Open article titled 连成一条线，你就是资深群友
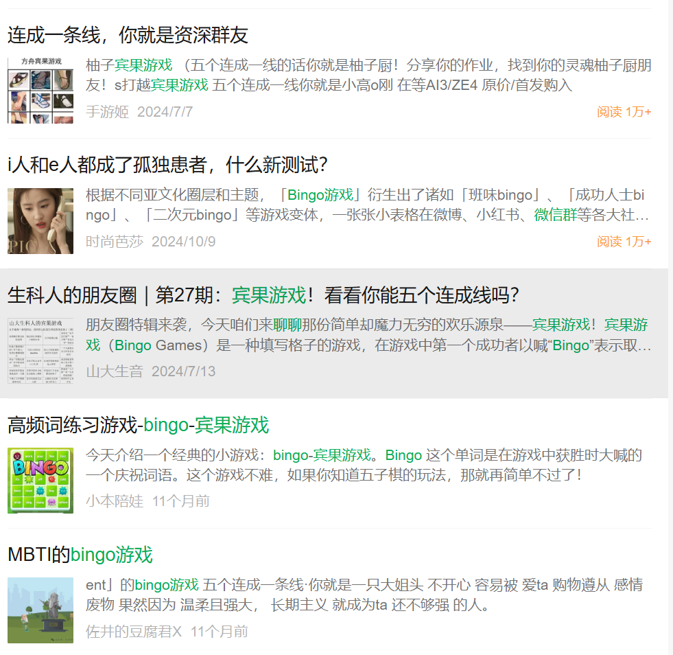This screenshot has height=655, width=673. pos(128,35)
